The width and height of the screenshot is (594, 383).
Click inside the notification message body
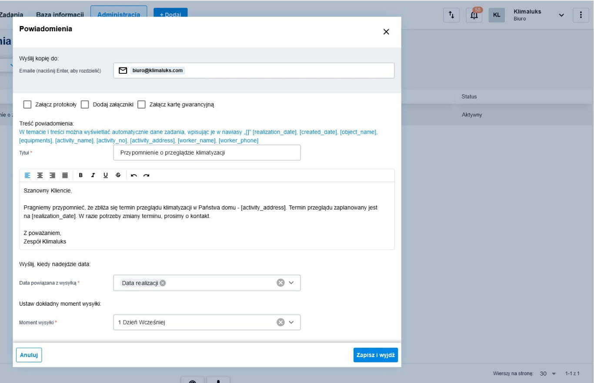click(x=207, y=216)
